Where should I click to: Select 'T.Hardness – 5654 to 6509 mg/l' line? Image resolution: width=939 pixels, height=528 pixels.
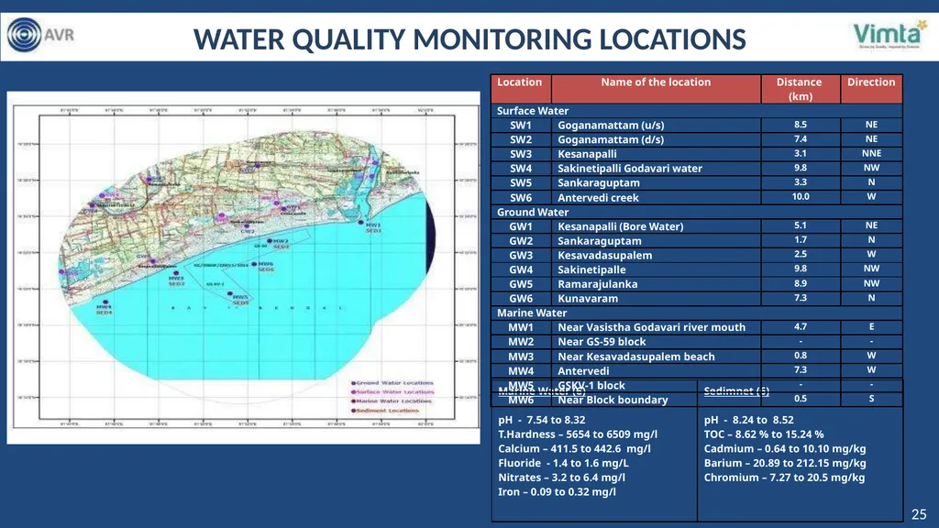point(578,434)
